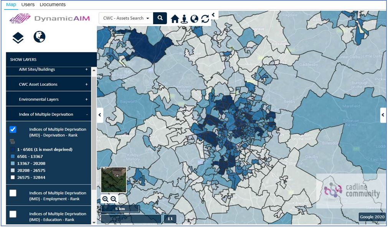Zoom in with the plus magnifier
This screenshot has height=227, width=388.
pos(105,199)
